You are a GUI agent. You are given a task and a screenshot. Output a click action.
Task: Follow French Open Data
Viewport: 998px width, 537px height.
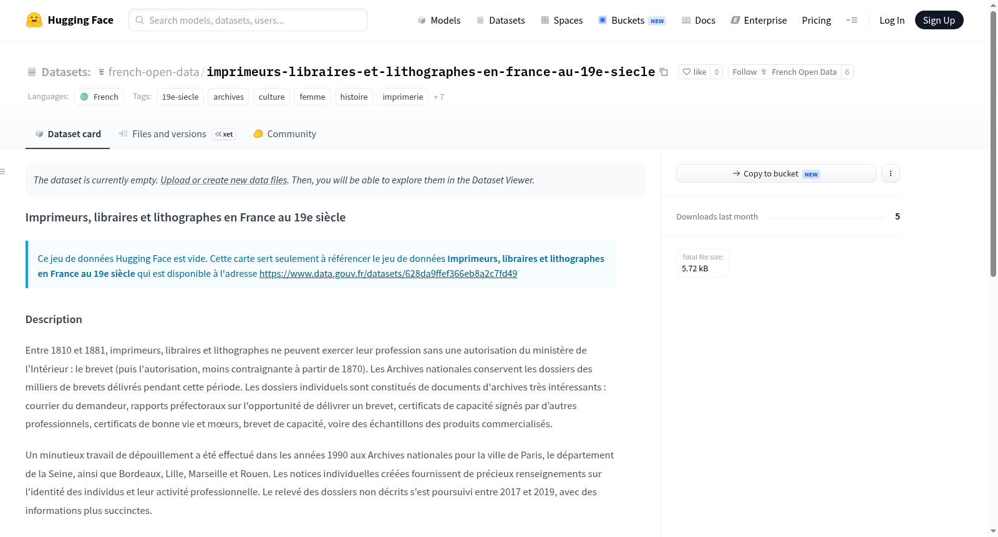tap(784, 72)
